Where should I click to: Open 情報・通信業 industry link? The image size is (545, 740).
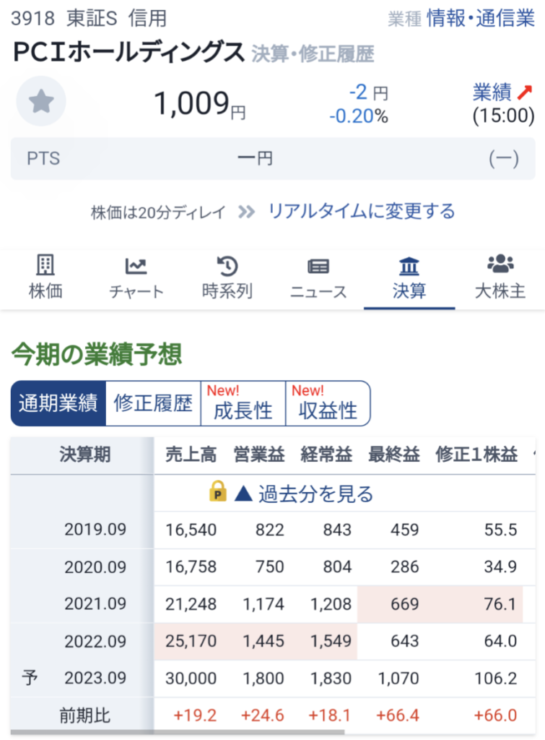coord(480,19)
